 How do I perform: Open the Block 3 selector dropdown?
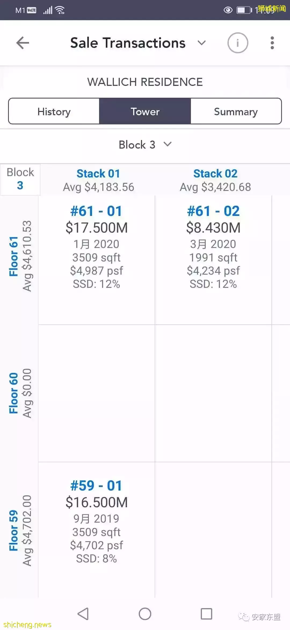145,145
